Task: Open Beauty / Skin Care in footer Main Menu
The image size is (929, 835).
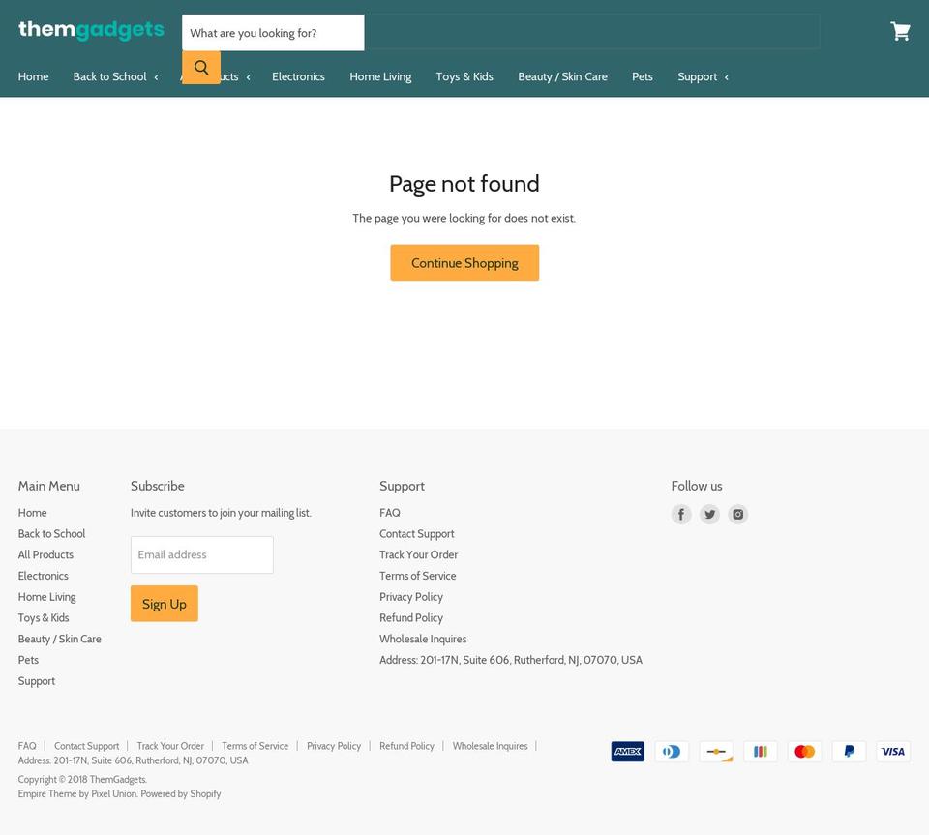Action: tap(59, 639)
